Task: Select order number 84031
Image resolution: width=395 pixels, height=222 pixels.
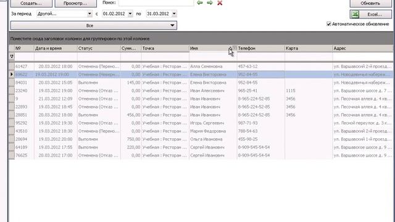Action: [x=21, y=83]
